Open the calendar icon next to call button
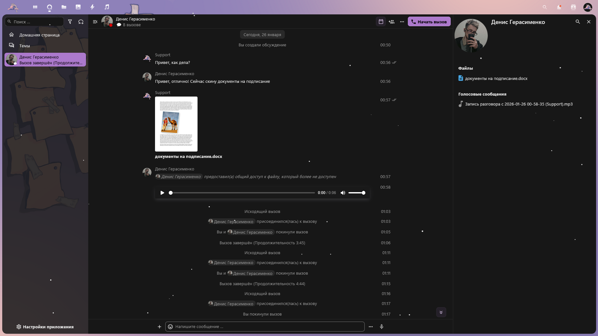The width and height of the screenshot is (598, 336). pyautogui.click(x=381, y=21)
